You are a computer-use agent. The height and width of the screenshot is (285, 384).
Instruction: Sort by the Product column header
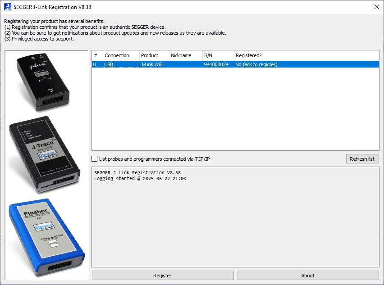[154, 55]
